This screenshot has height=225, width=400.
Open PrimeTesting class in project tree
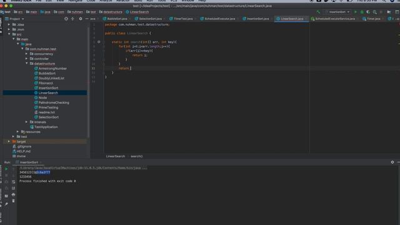48,107
